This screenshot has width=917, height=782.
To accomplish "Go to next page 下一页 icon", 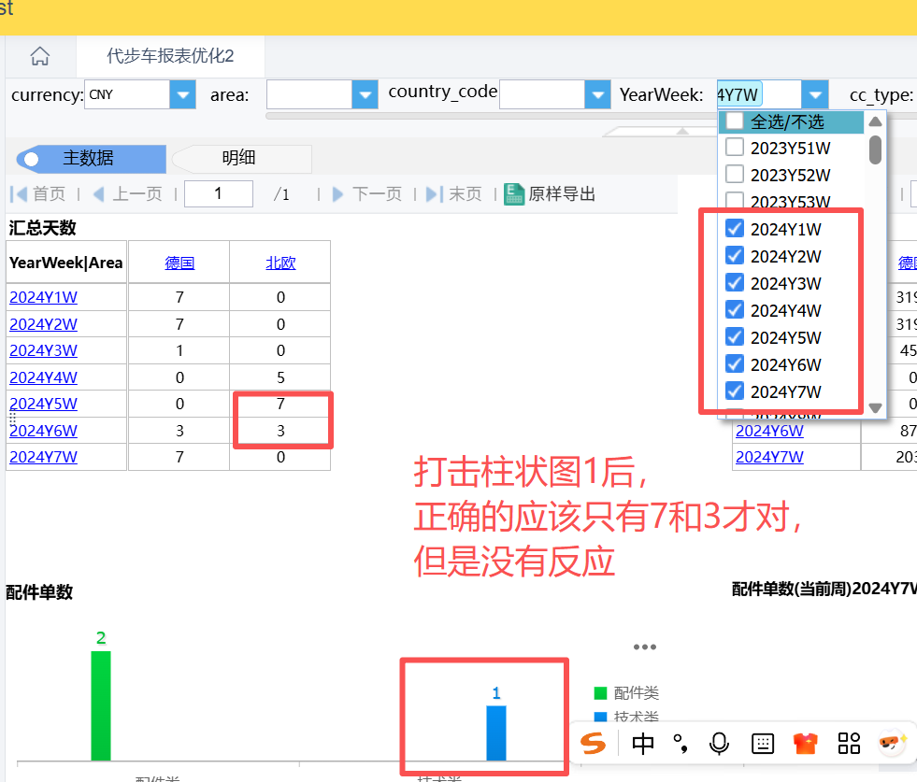I will (337, 194).
